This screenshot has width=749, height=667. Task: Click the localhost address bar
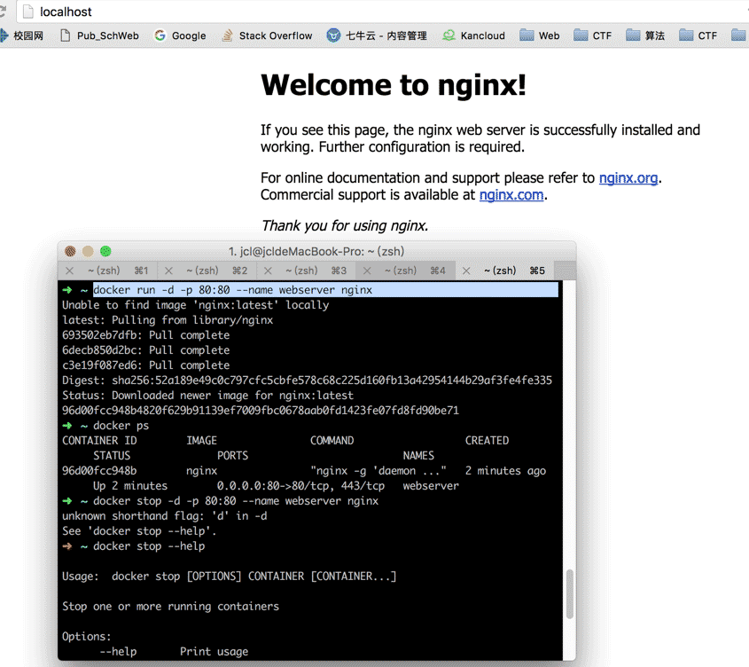point(382,12)
